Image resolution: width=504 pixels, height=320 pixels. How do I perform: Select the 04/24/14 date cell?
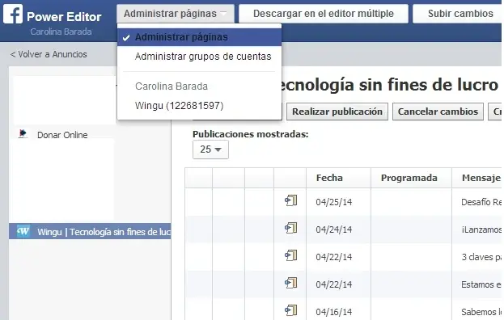333,229
